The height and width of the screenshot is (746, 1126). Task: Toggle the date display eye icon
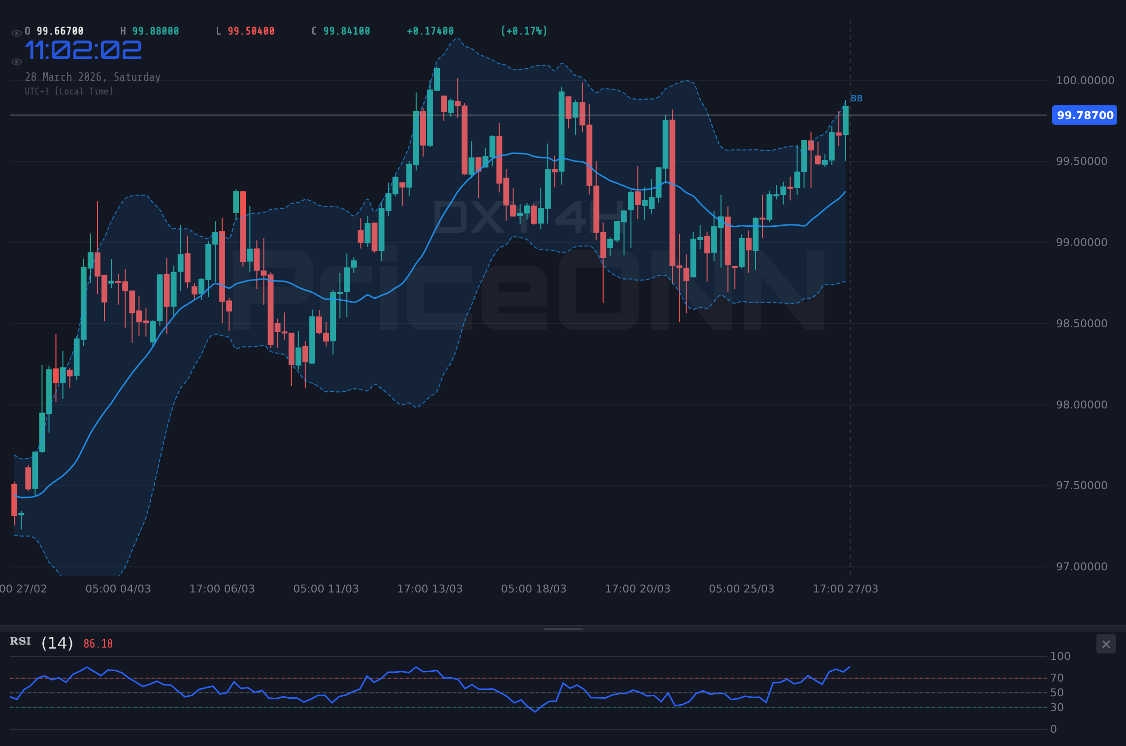16,62
